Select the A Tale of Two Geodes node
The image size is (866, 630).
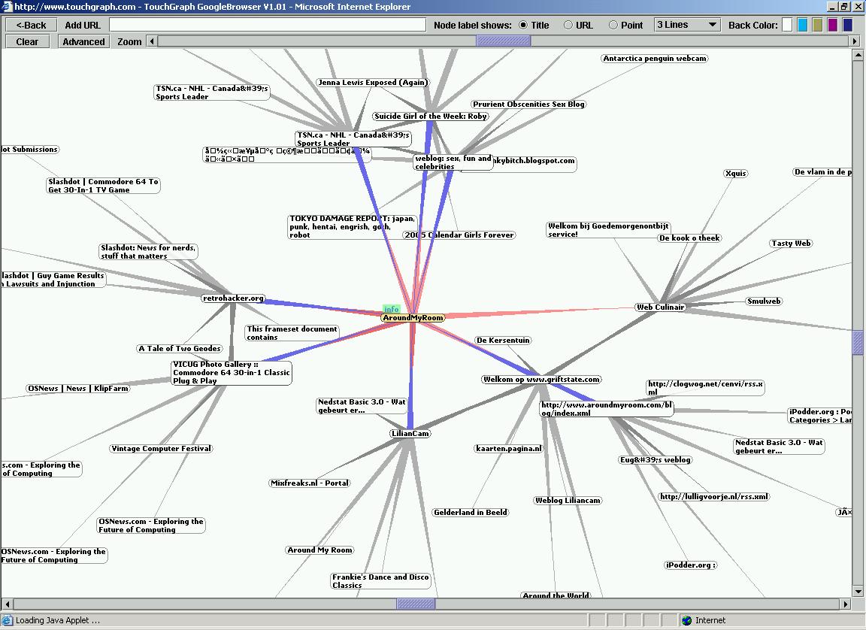click(x=180, y=348)
